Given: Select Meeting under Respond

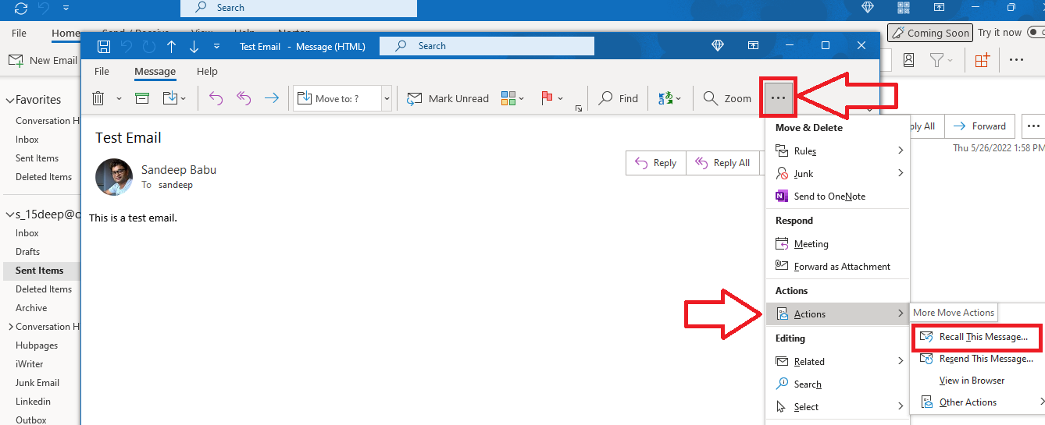Looking at the screenshot, I should coord(838,244).
